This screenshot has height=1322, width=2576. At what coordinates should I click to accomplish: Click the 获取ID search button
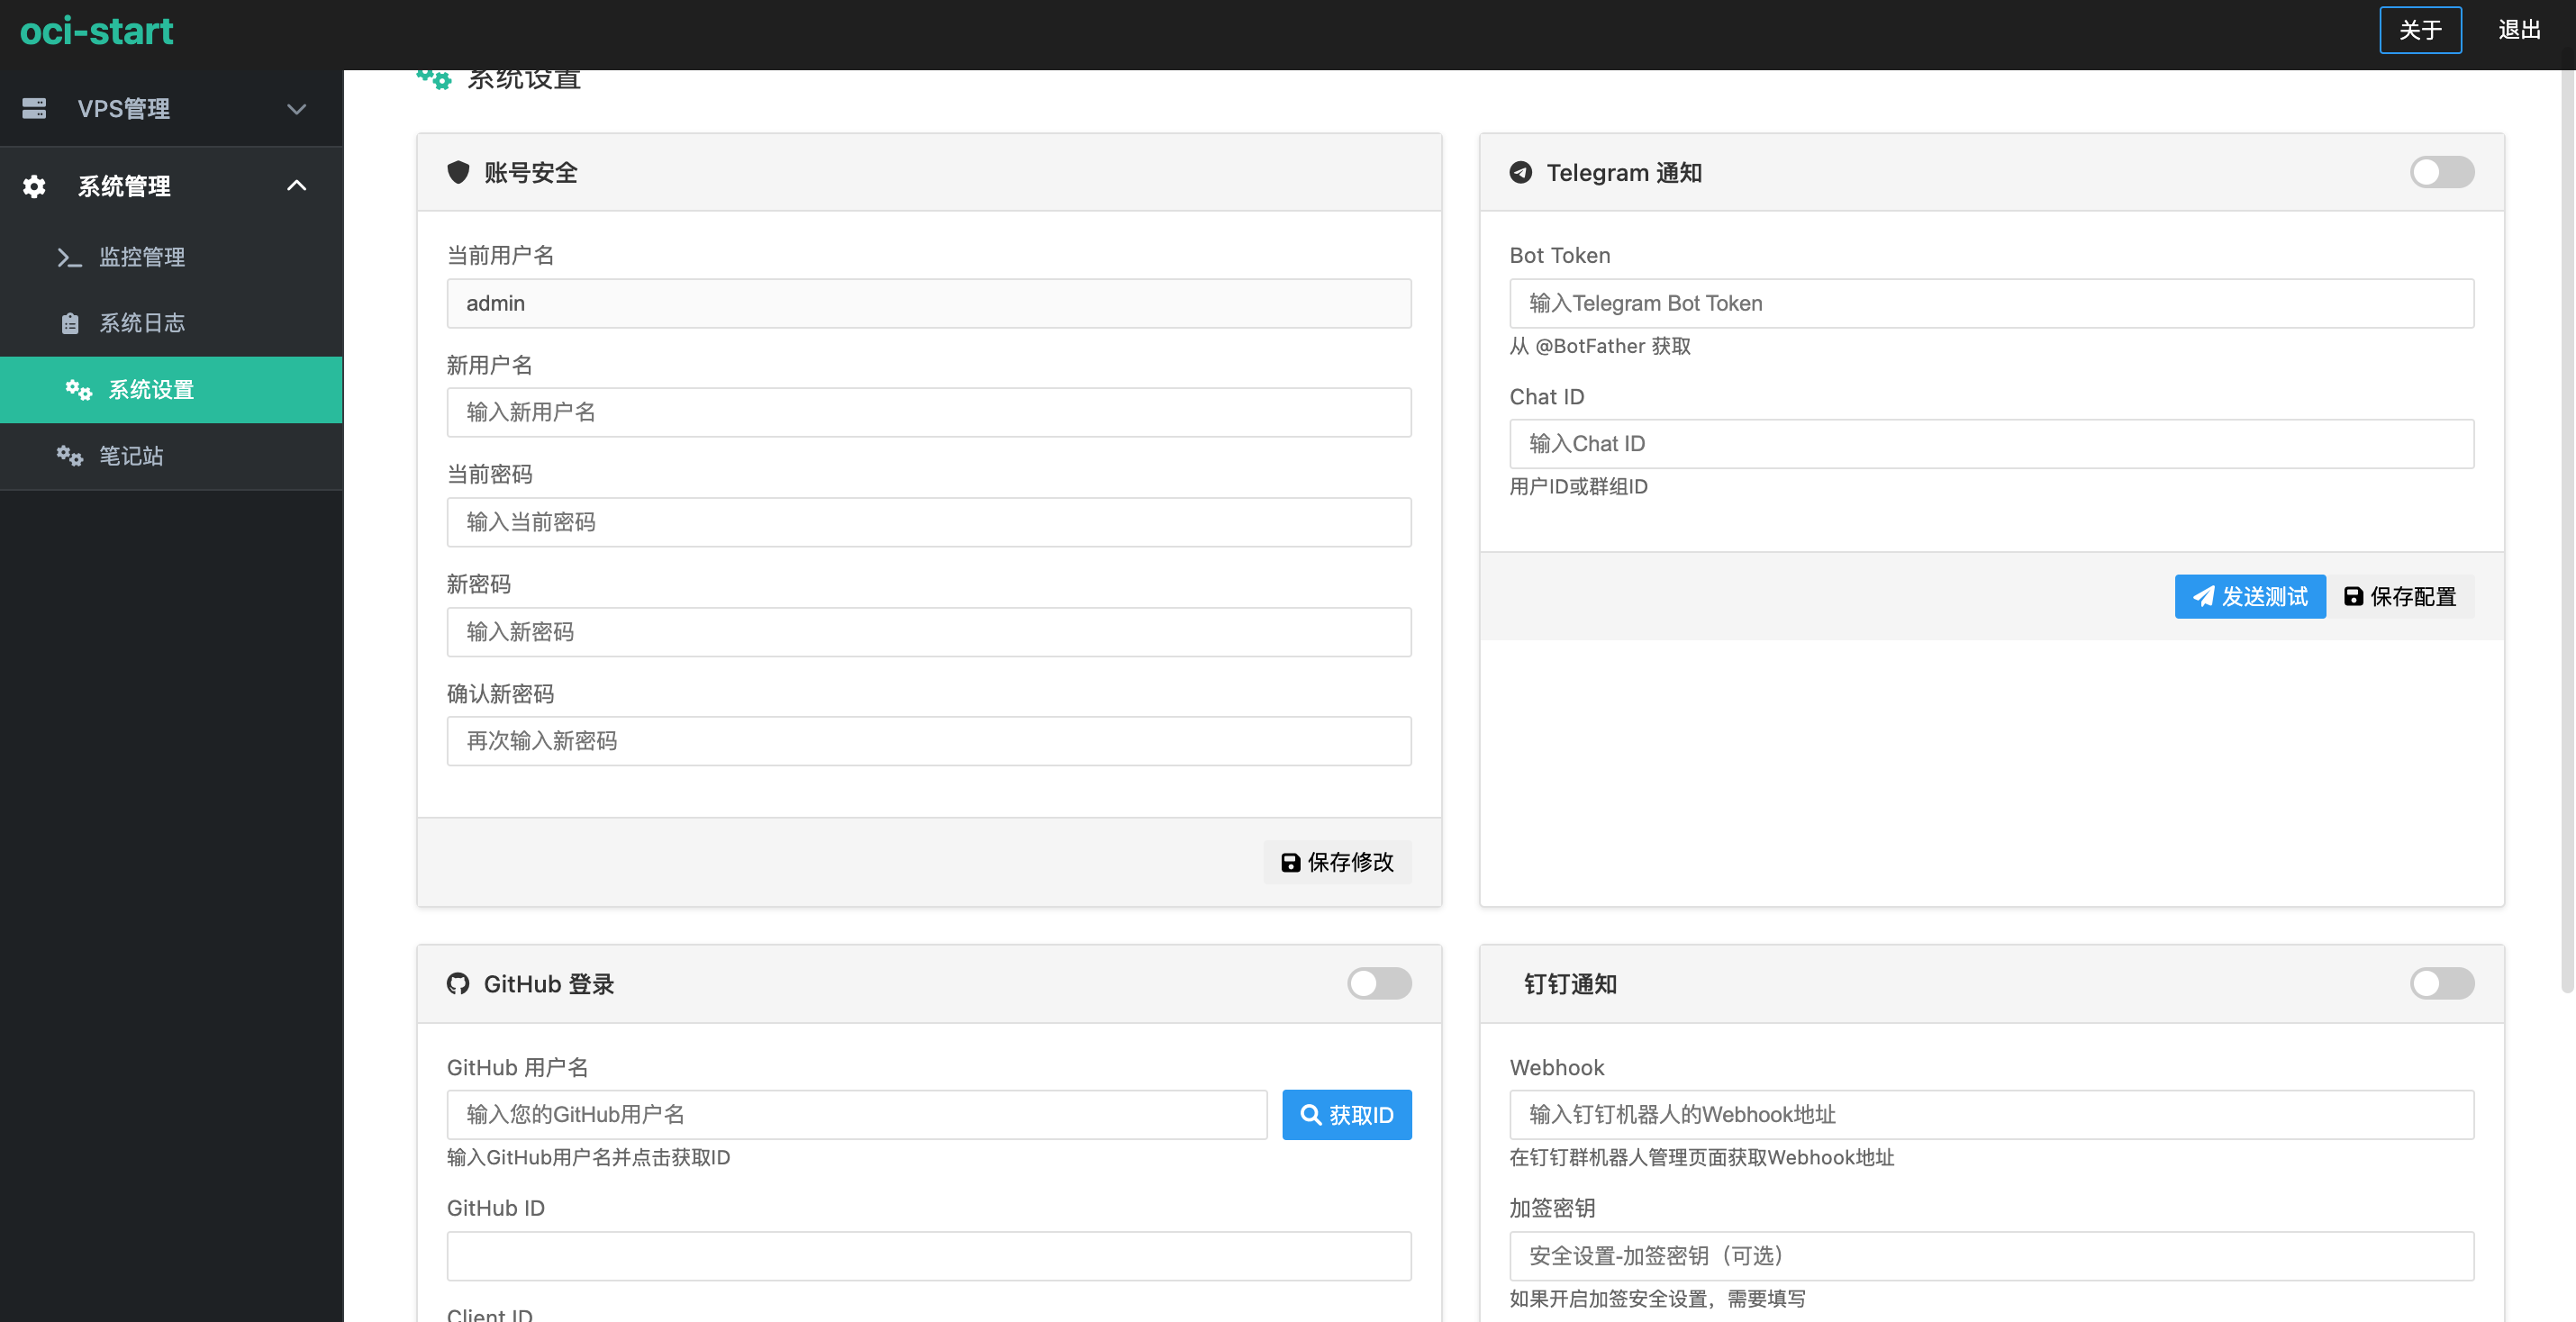pos(1346,1115)
